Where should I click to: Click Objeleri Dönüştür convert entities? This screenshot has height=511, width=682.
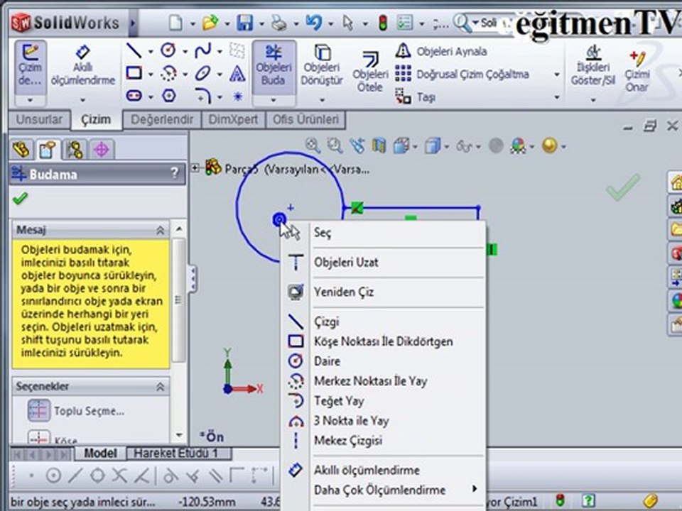point(323,67)
